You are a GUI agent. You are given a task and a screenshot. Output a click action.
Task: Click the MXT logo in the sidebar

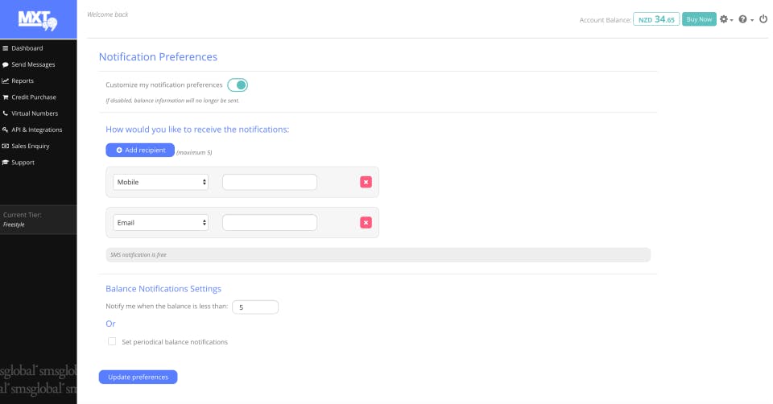tap(38, 19)
